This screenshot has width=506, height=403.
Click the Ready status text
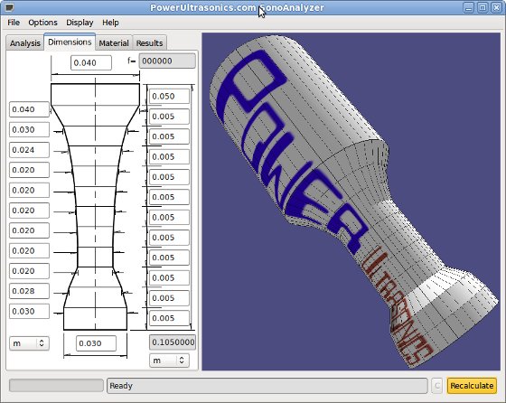point(121,386)
